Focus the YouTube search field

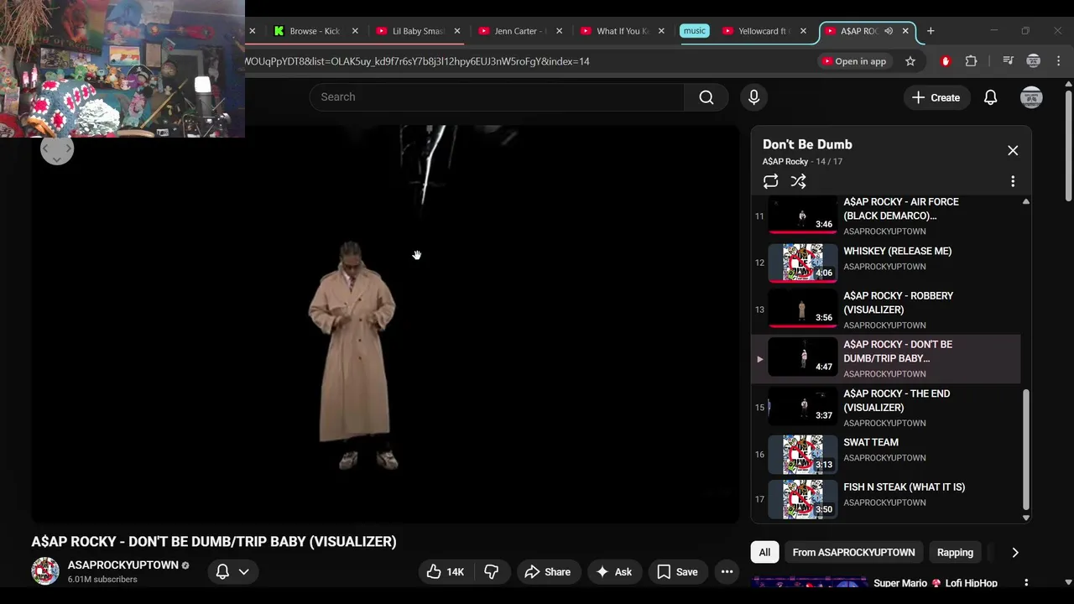point(497,97)
